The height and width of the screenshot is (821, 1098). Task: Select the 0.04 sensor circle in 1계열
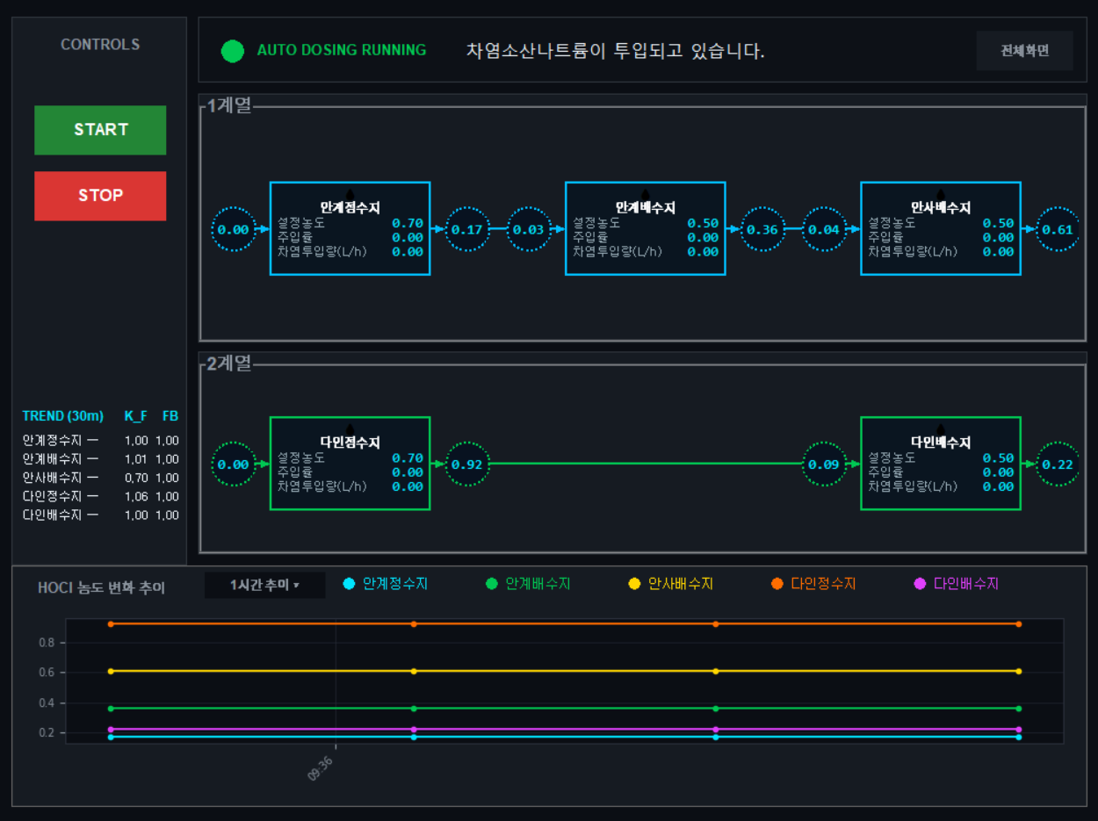(824, 230)
